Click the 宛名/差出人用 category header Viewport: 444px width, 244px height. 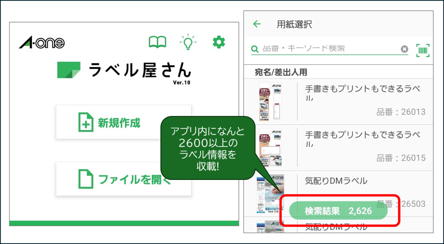click(281, 72)
